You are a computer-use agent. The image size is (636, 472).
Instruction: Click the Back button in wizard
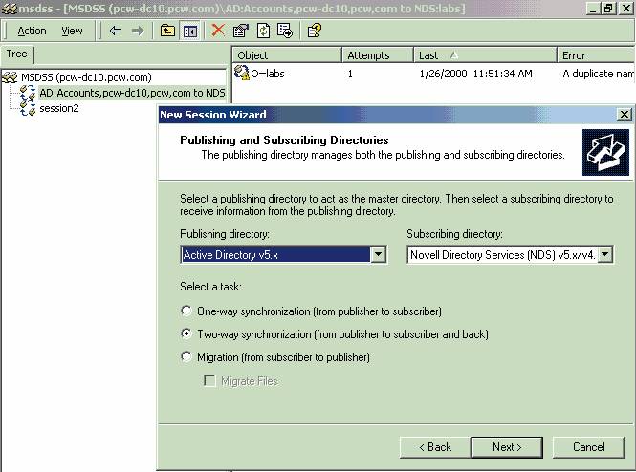tap(435, 447)
